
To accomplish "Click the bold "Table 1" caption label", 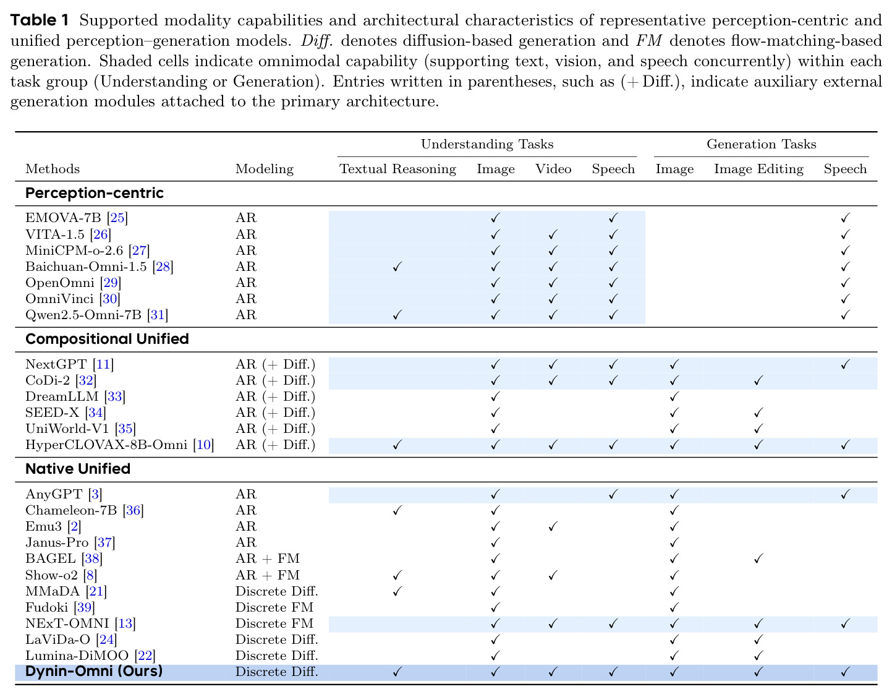I will coord(40,20).
